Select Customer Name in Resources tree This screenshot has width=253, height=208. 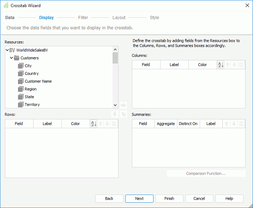click(x=38, y=81)
